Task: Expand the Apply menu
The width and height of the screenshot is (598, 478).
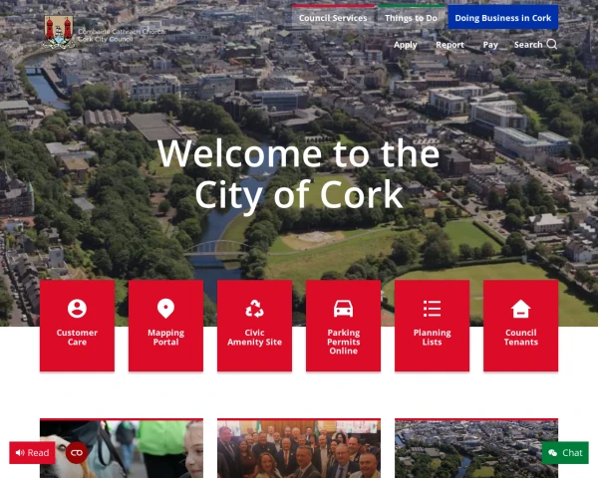Action: [x=405, y=45]
